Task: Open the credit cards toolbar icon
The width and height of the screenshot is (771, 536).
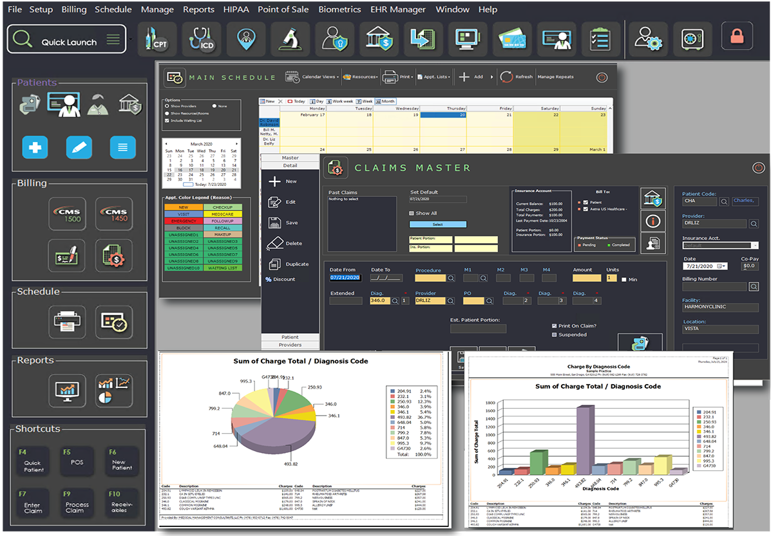Action: (x=512, y=39)
